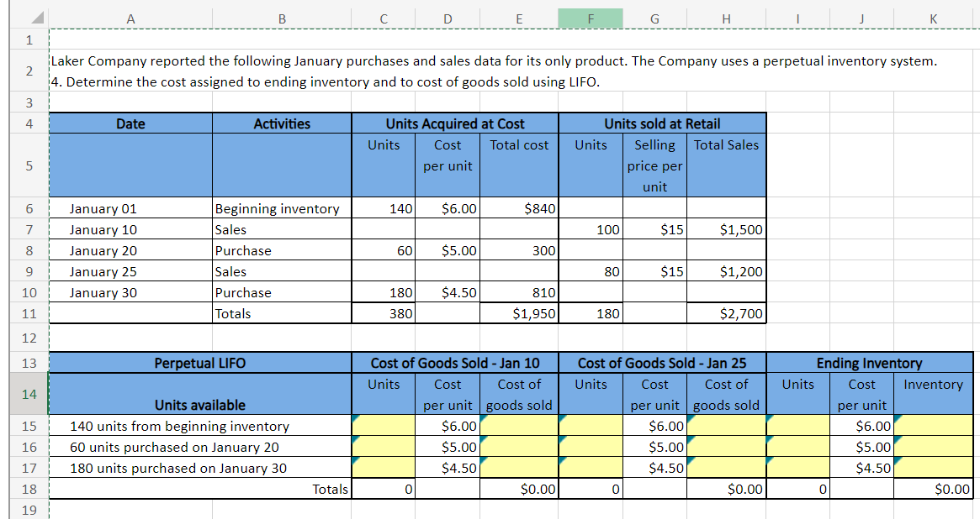Select the 'January 10' cell
Screen dimensions: 980x519
130,229
